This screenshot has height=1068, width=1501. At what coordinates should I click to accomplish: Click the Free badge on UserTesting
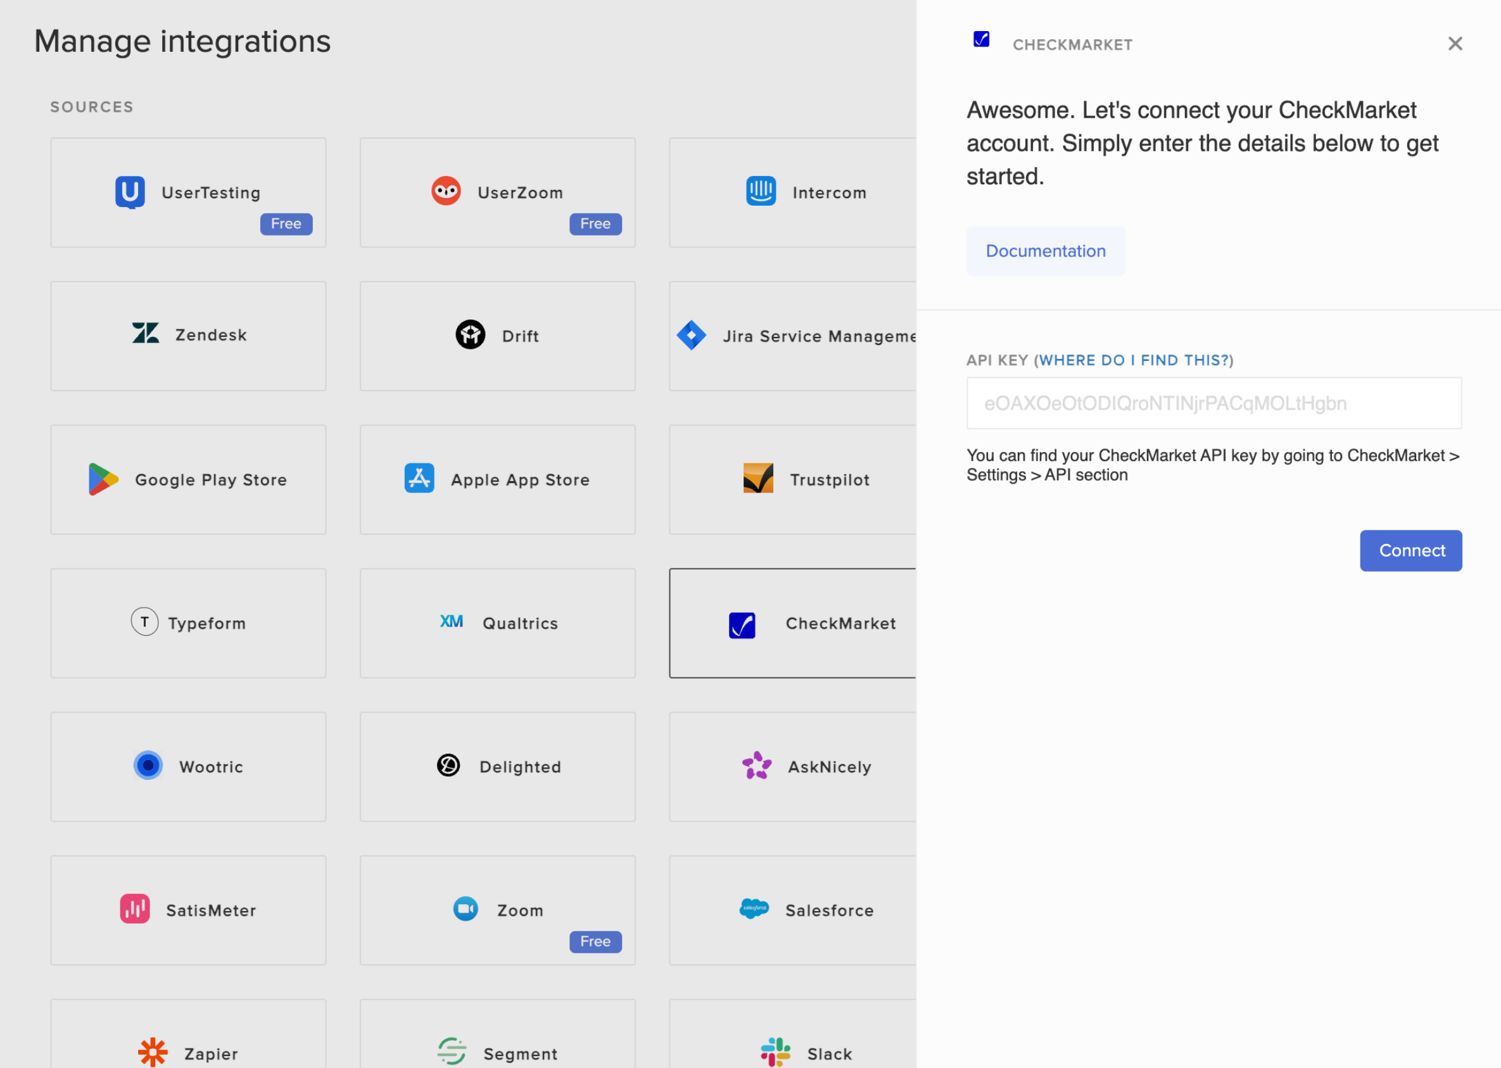(286, 223)
